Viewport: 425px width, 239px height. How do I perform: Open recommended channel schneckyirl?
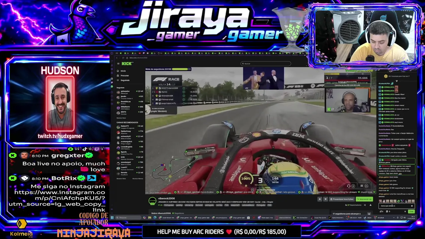tap(130, 137)
